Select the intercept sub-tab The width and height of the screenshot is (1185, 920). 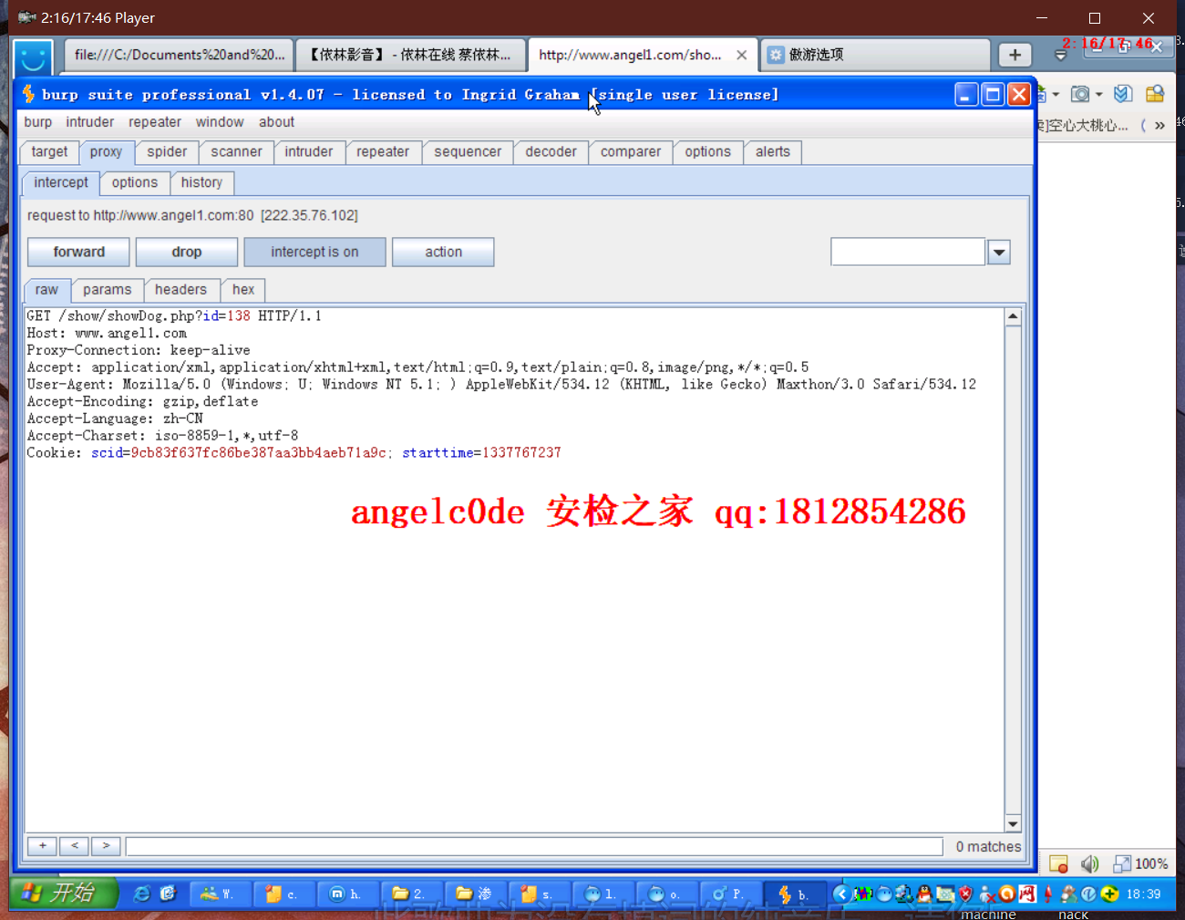61,182
